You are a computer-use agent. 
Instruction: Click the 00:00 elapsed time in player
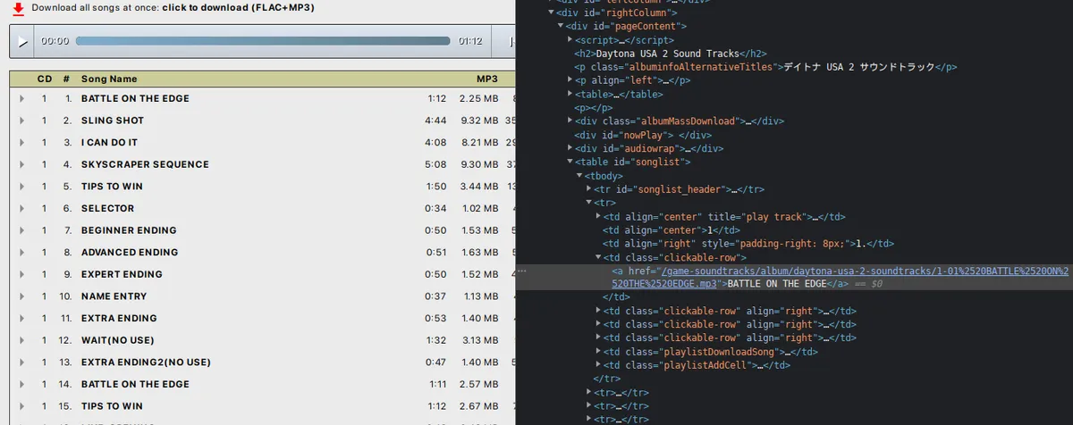coord(55,41)
